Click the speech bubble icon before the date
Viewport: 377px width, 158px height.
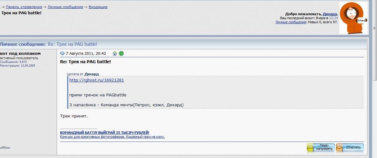tap(62, 54)
